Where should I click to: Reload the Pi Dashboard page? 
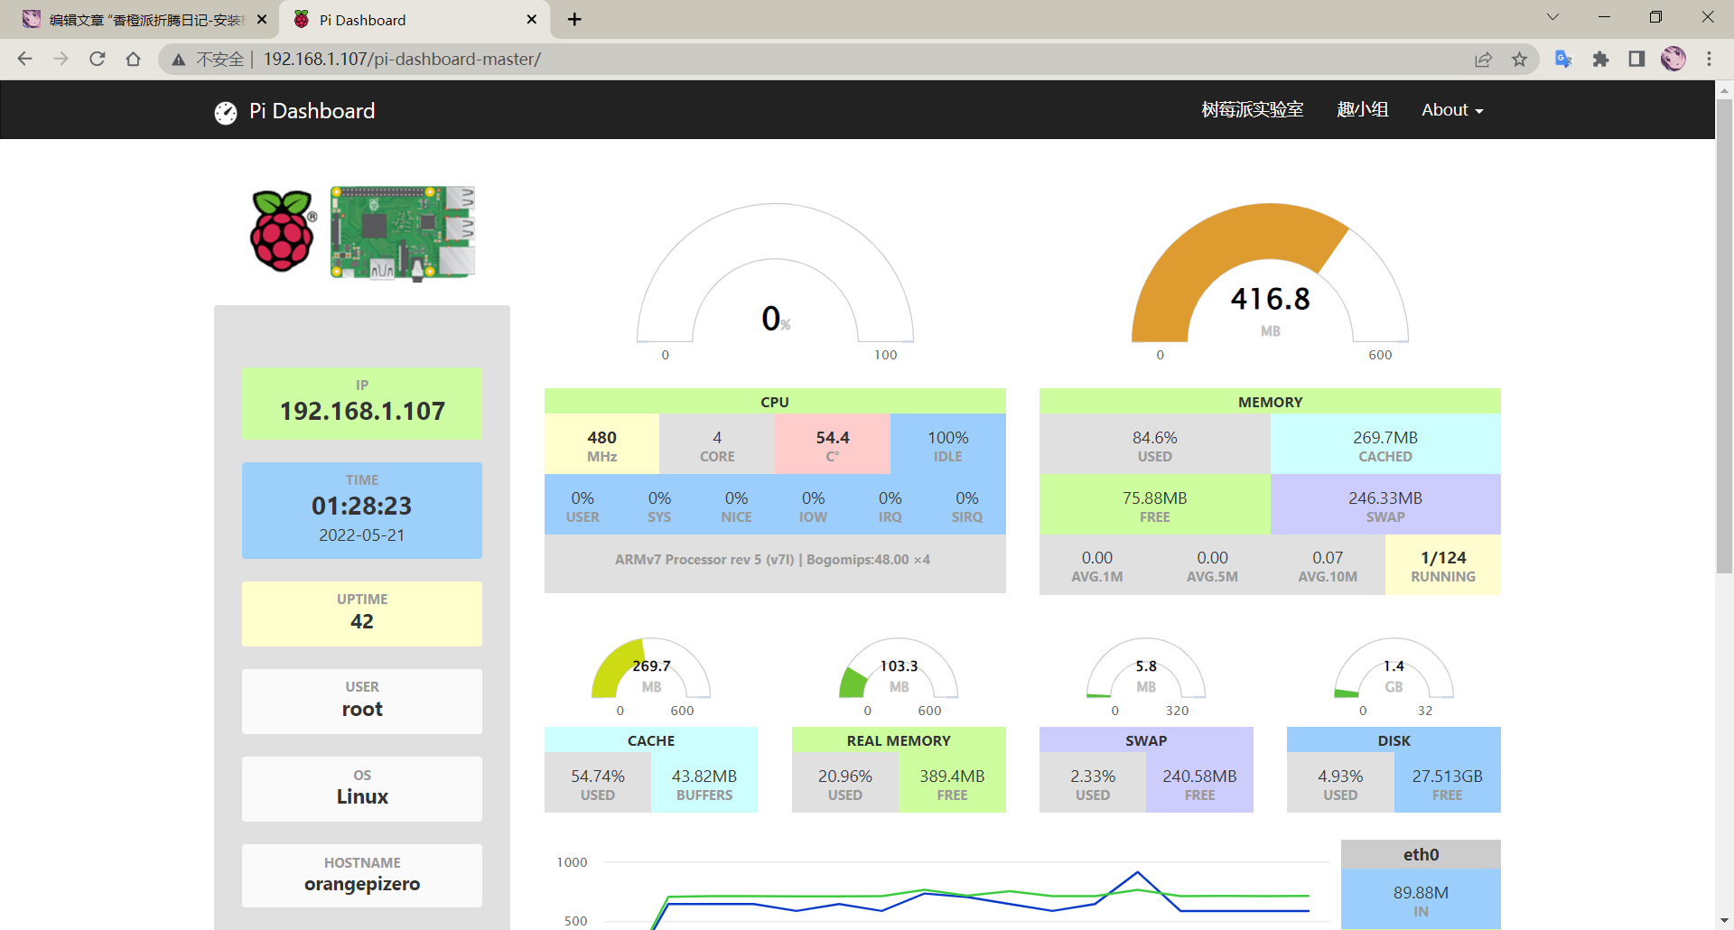98,59
